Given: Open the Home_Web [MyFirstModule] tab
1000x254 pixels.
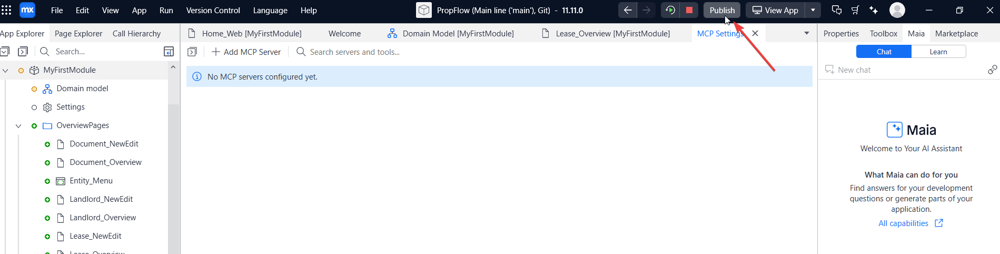Looking at the screenshot, I should [244, 33].
